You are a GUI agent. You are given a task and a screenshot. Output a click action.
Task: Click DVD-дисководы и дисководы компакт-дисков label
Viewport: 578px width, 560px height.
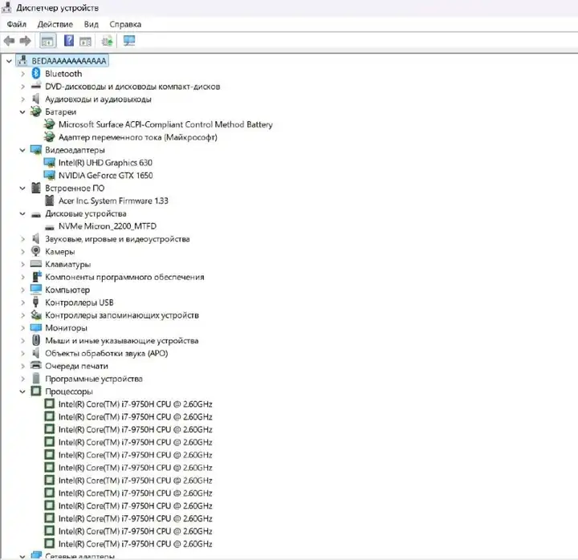[x=132, y=86]
